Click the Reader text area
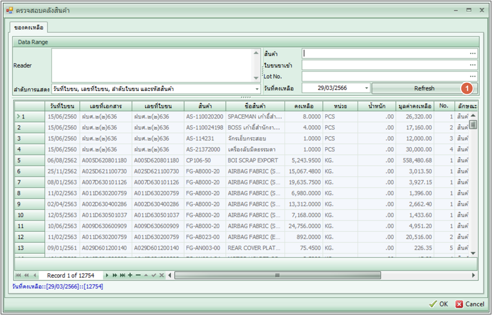The height and width of the screenshot is (315, 492). pos(152,65)
